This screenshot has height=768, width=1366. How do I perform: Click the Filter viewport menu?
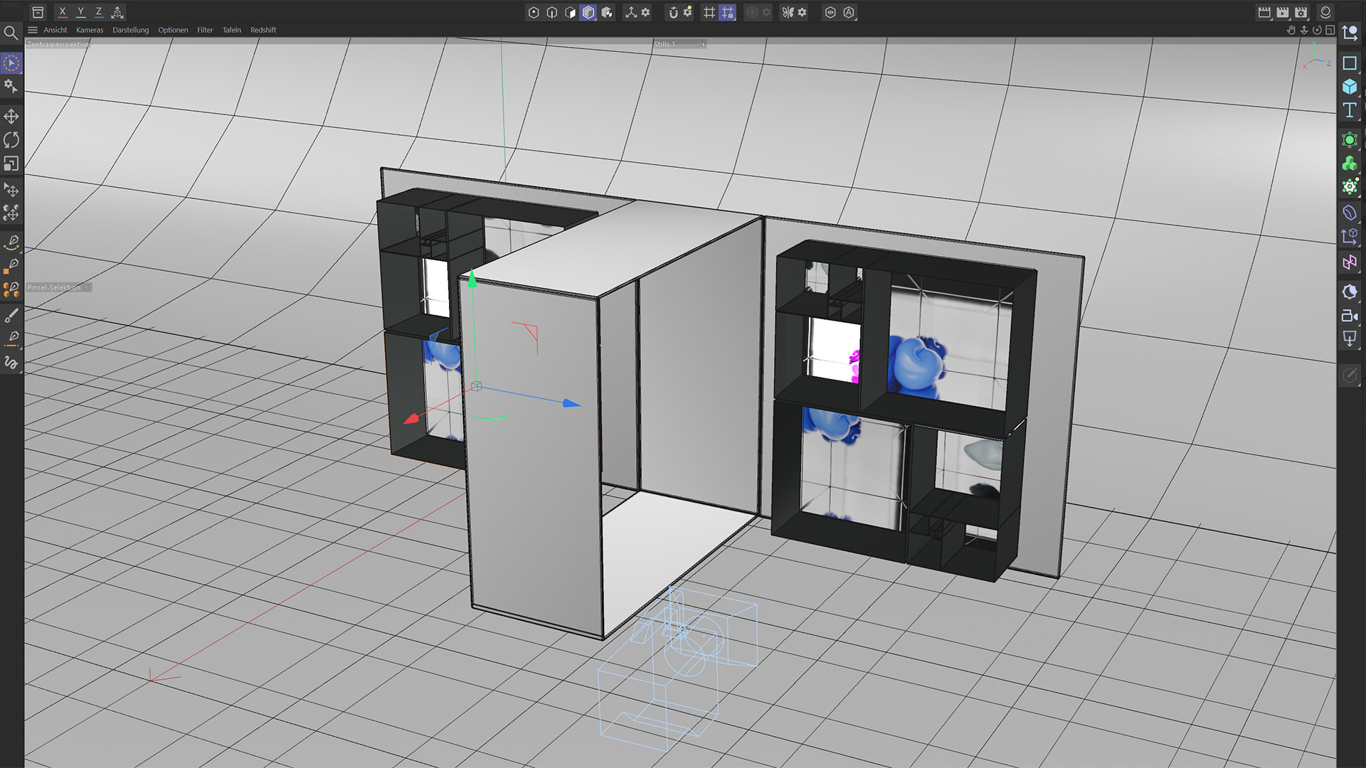pos(205,30)
